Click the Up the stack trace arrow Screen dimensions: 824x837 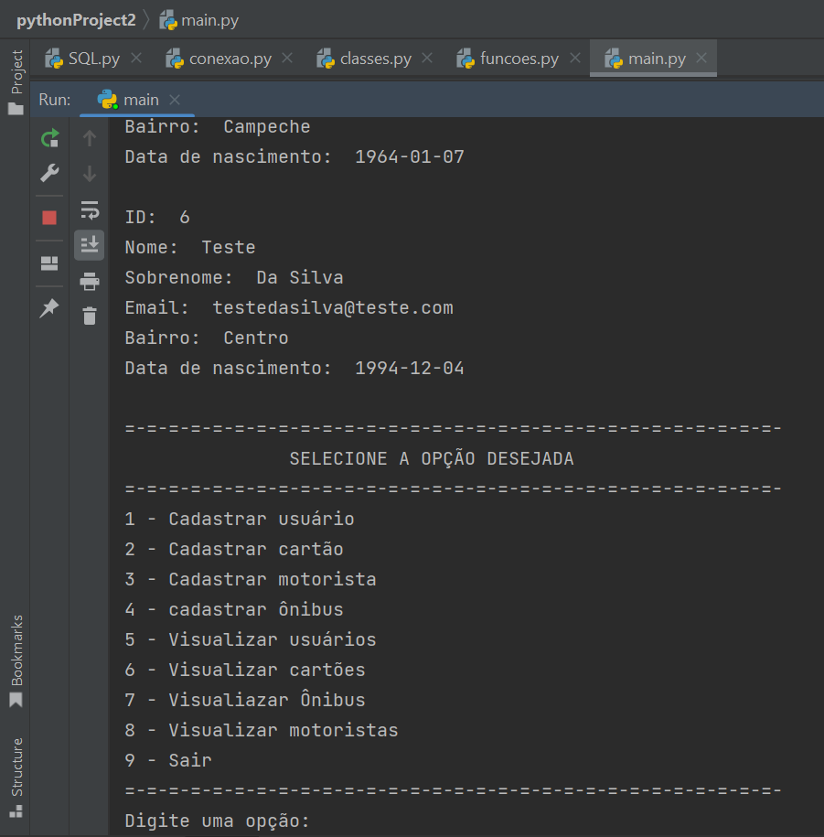90,138
